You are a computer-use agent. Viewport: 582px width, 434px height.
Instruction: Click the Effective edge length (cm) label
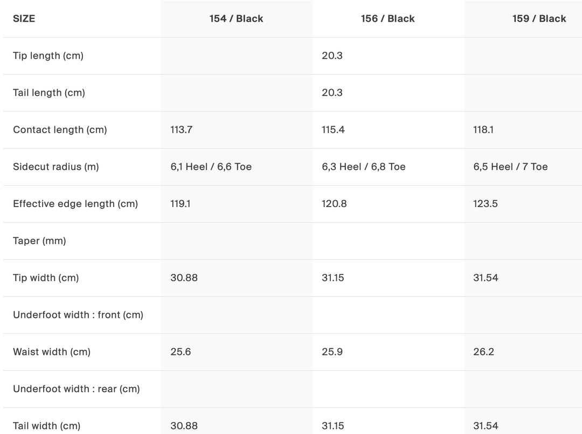(x=75, y=204)
